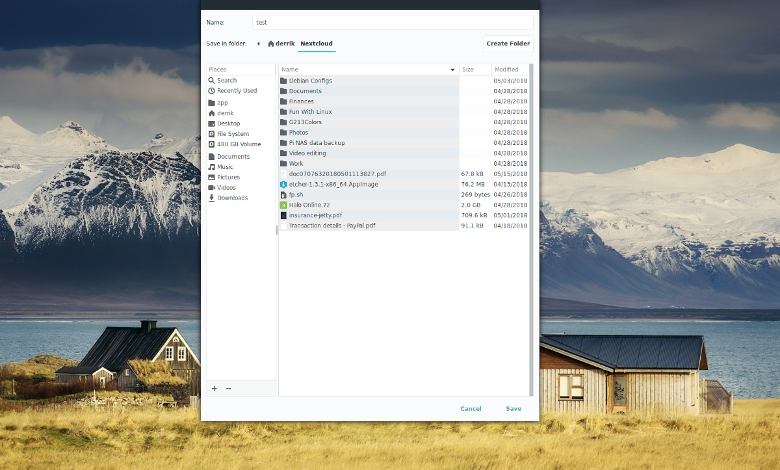Sort files by the Size column
The image size is (780, 470).
(x=475, y=70)
